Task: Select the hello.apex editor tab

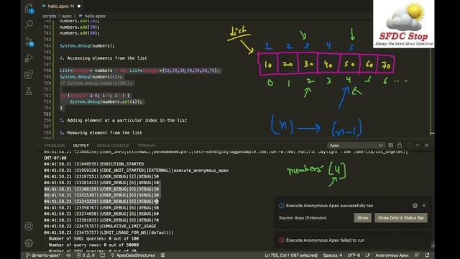Action: pyautogui.click(x=60, y=6)
